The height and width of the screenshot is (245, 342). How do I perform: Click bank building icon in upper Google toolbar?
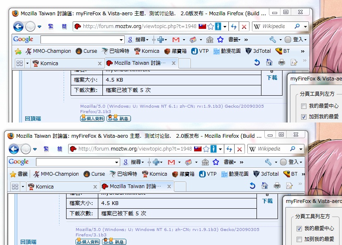click(209, 40)
